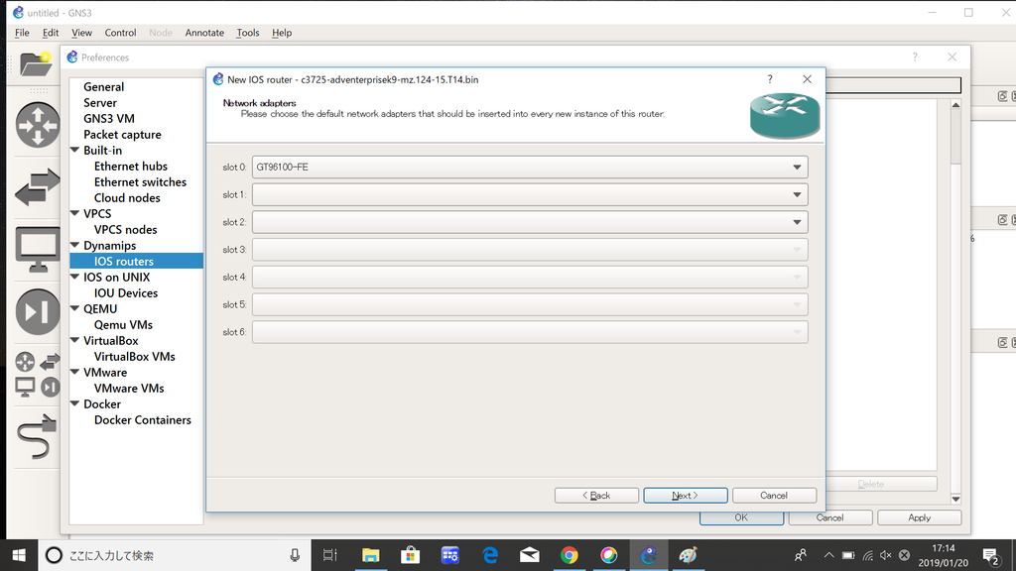This screenshot has height=571, width=1016.
Task: Select Server in preferences tree
Action: (x=100, y=102)
